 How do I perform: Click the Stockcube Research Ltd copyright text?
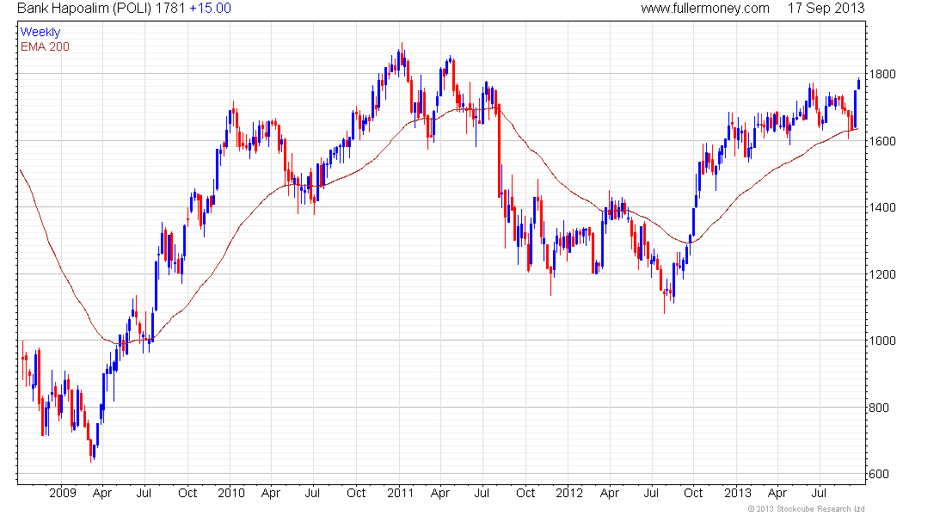[x=806, y=509]
